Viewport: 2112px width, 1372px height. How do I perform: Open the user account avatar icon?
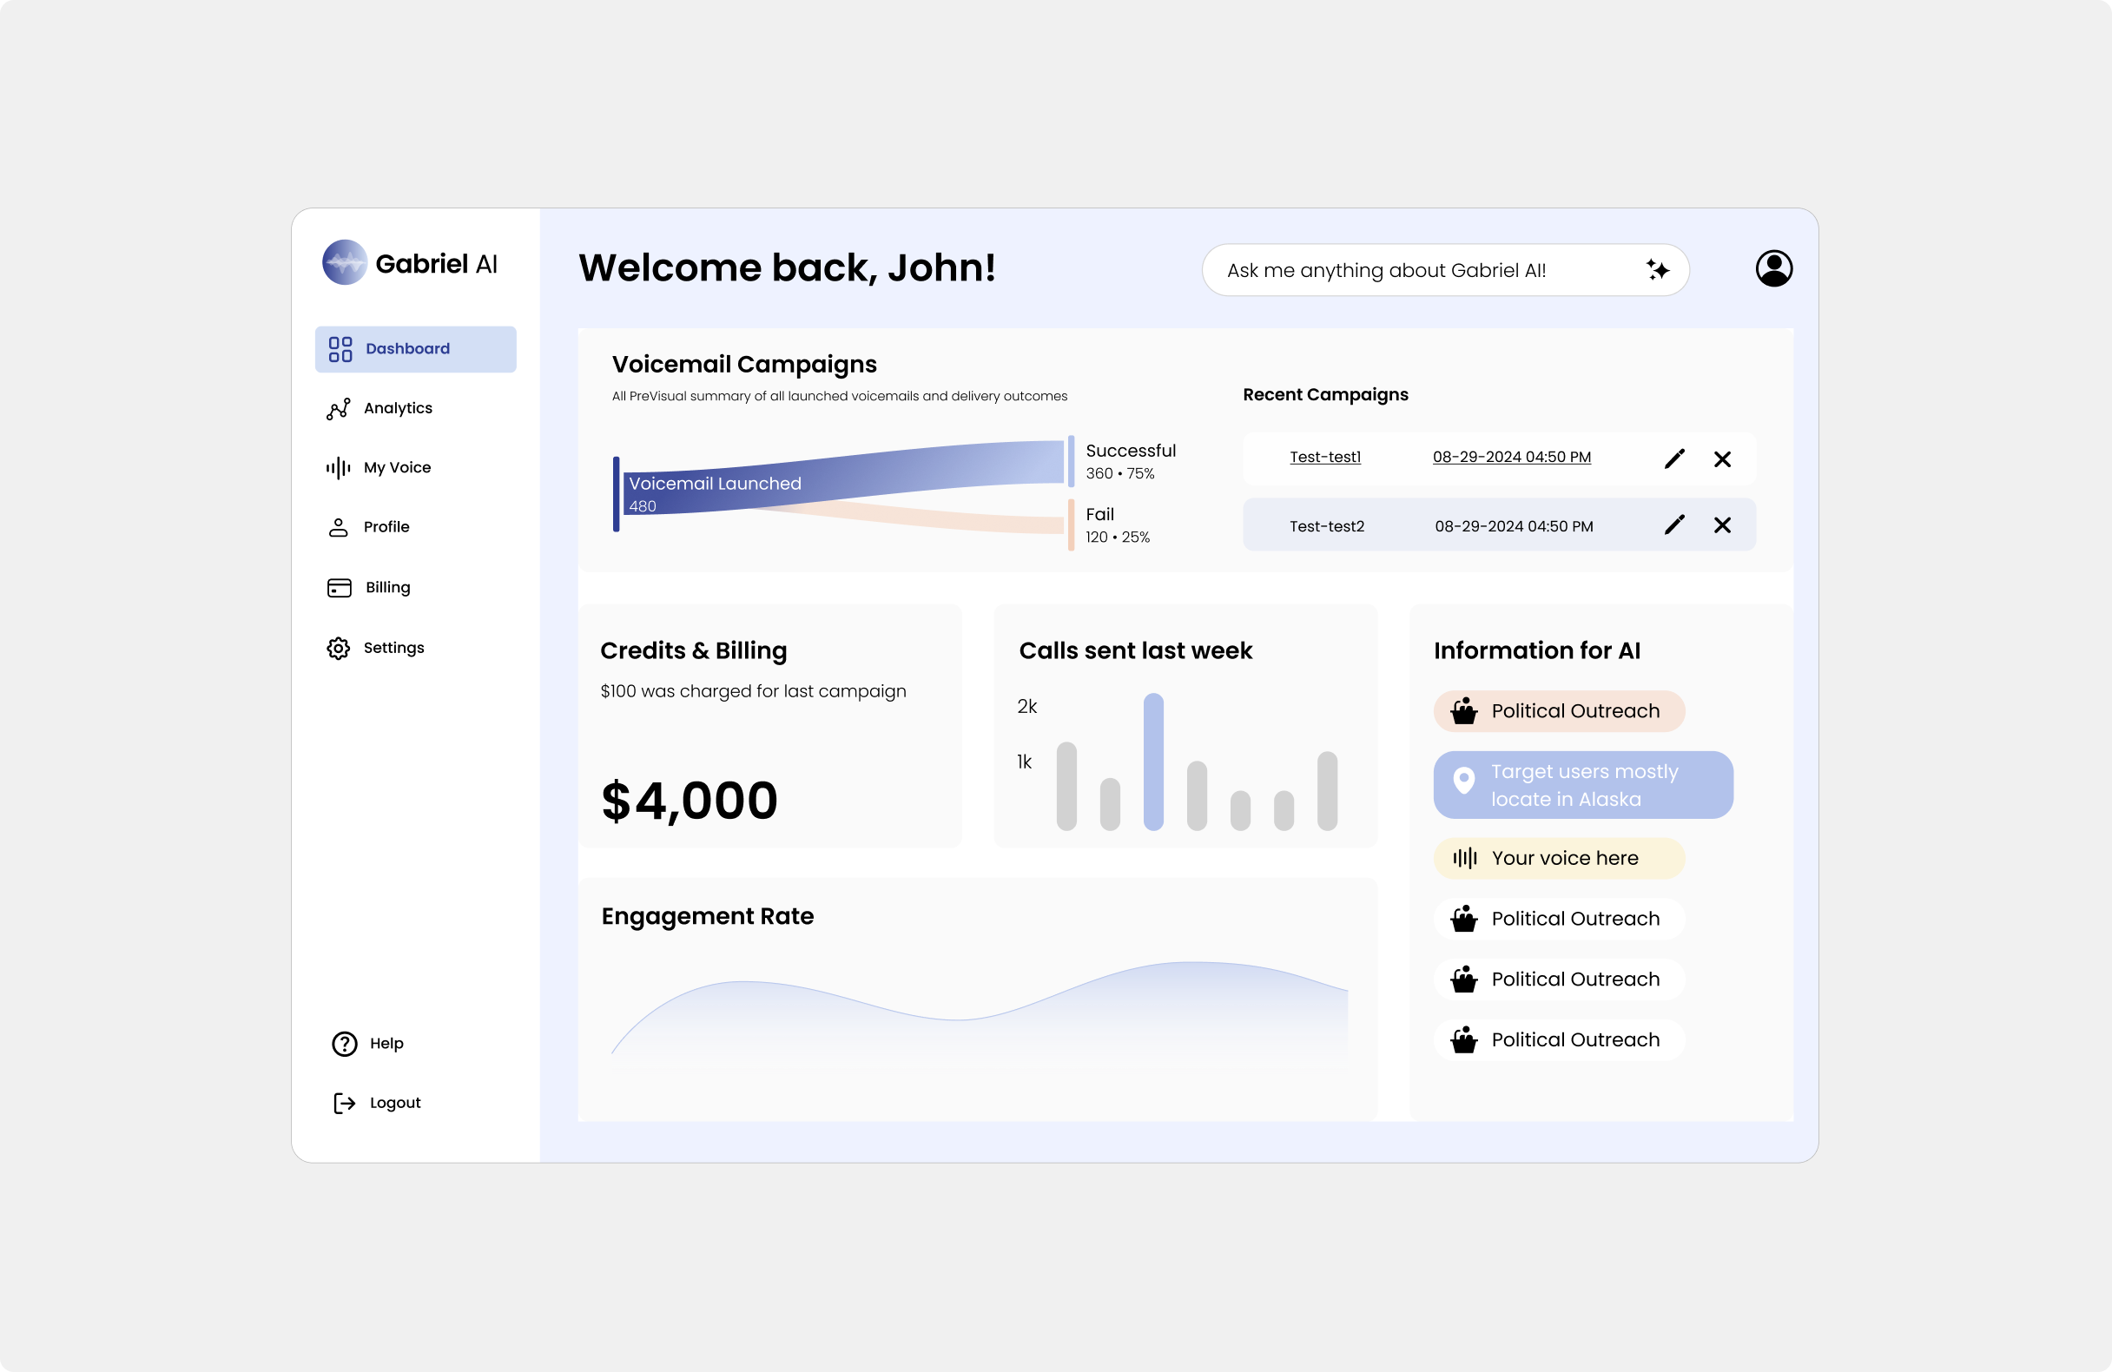[1774, 269]
